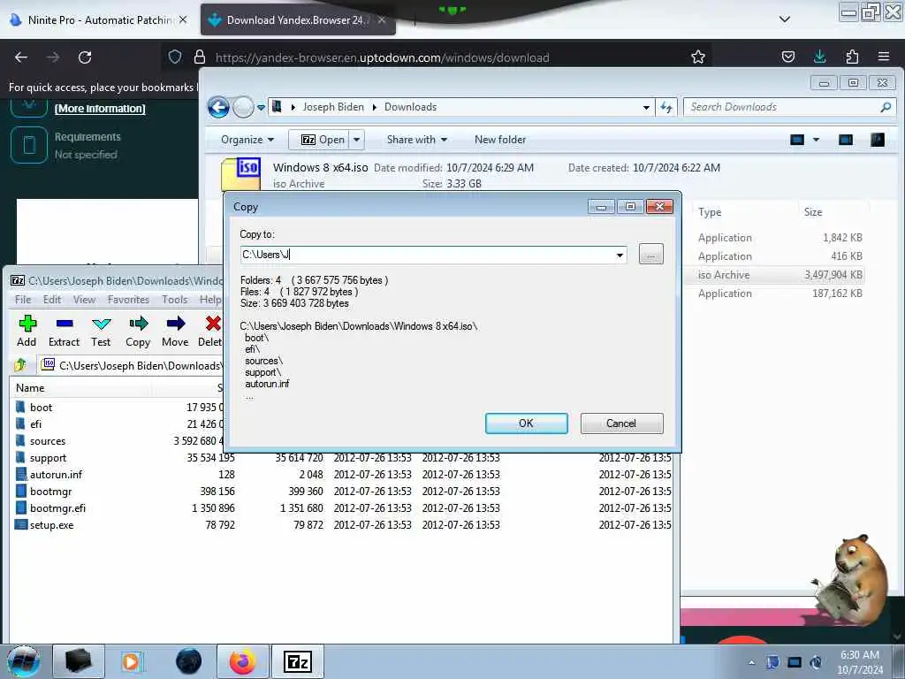Open the Firefox hamburger menu
The width and height of the screenshot is (905, 679).
tap(883, 57)
